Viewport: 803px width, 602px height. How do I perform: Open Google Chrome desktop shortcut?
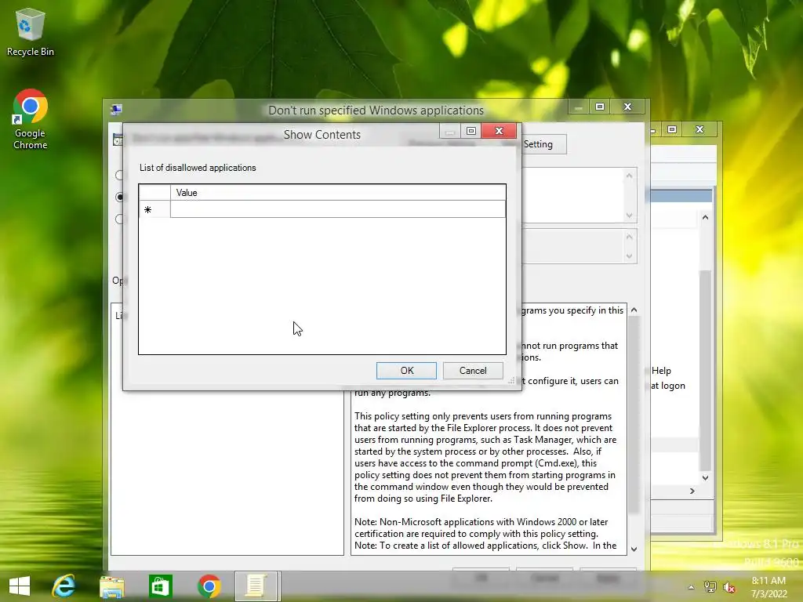coord(31,119)
